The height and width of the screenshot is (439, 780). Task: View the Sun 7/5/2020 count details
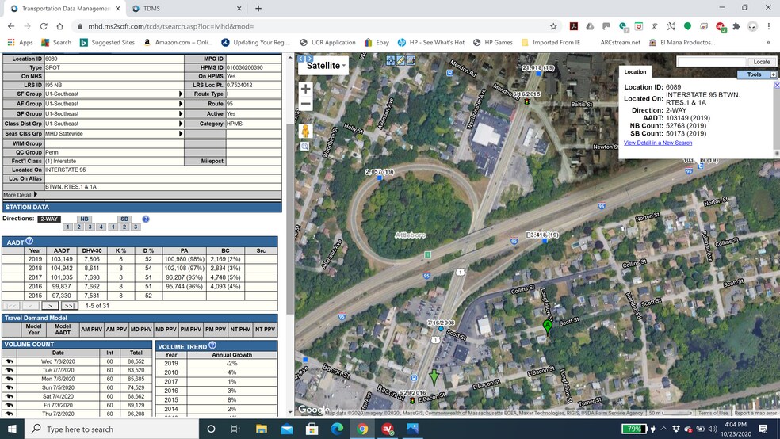[9, 387]
